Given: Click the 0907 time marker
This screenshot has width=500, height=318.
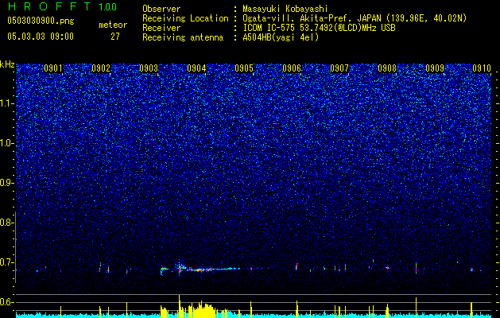Looking at the screenshot, I should point(339,68).
